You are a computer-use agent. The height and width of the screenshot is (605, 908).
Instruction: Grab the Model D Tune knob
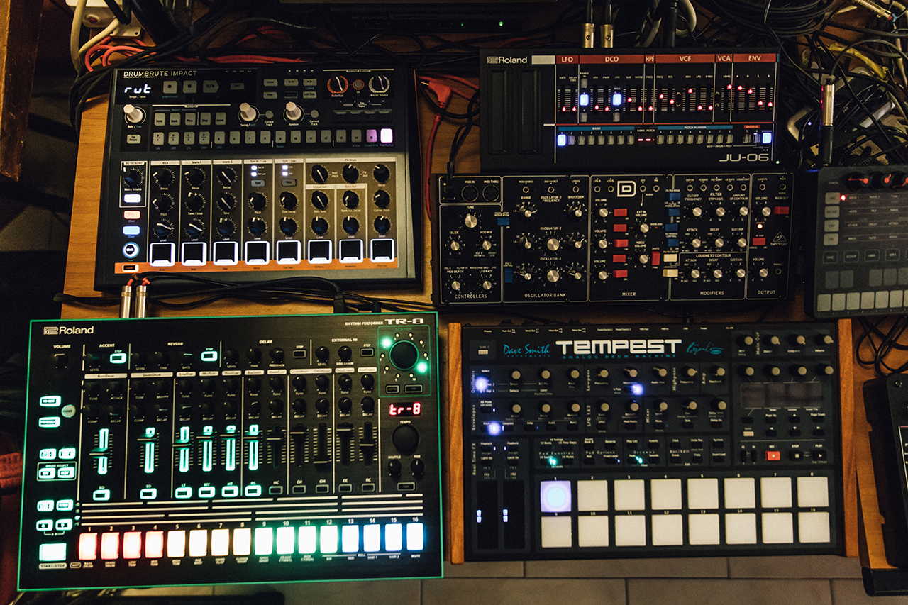click(471, 221)
